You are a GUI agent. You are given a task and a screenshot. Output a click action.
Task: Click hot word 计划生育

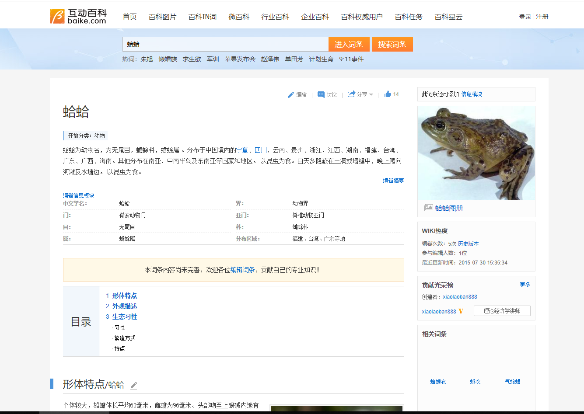321,59
